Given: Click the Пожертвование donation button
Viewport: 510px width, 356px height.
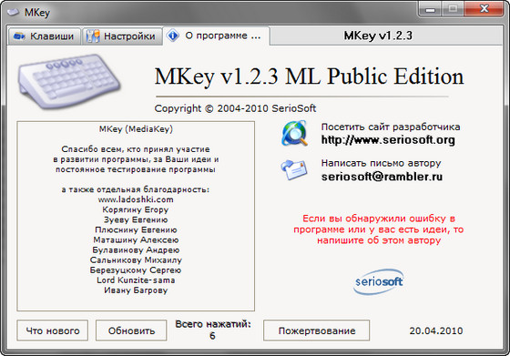Looking at the screenshot, I should pyautogui.click(x=317, y=331).
